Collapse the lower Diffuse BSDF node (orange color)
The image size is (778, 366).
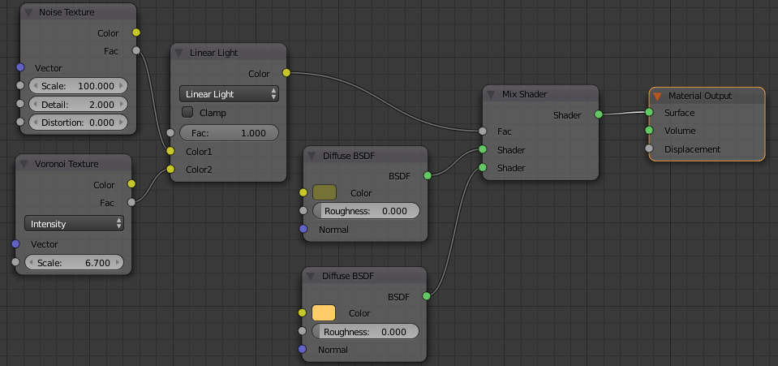(x=311, y=276)
